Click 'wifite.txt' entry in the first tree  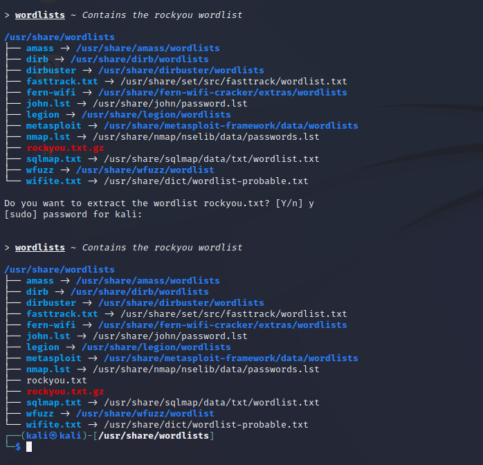coord(53,181)
